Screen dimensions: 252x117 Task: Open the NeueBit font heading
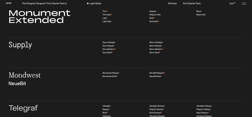coord(17,84)
